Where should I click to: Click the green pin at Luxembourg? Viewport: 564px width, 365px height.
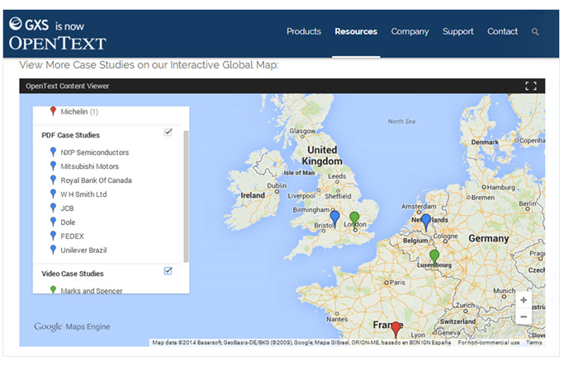click(x=434, y=256)
